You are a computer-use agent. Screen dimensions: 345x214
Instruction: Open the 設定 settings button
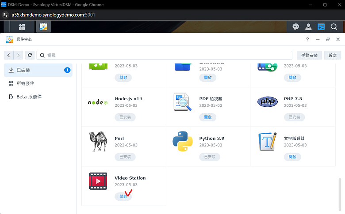[333, 55]
